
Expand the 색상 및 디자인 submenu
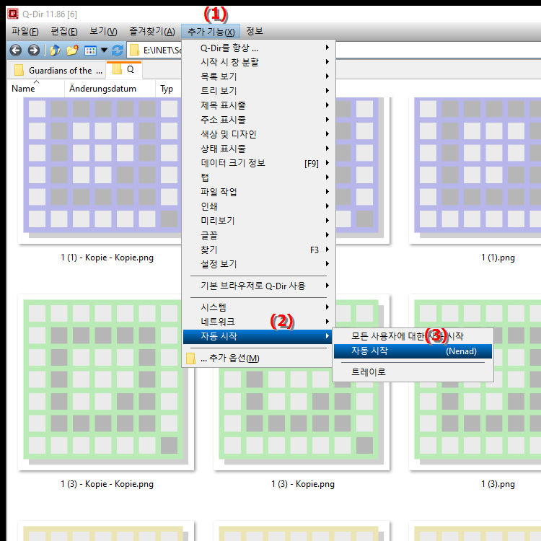(x=258, y=135)
